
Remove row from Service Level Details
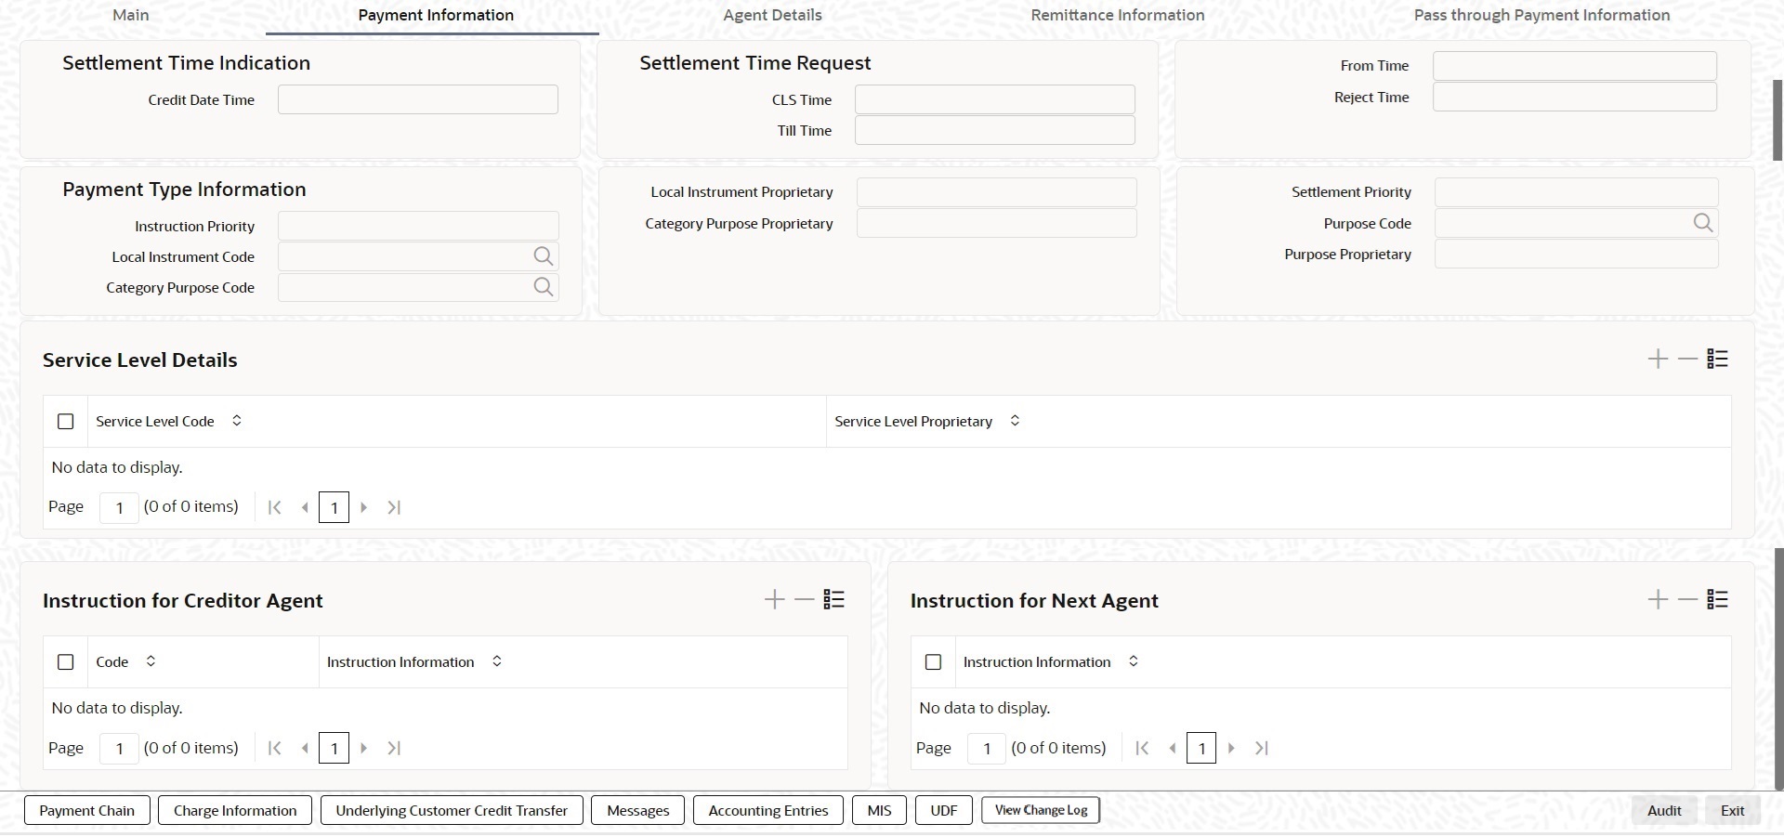point(1687,360)
